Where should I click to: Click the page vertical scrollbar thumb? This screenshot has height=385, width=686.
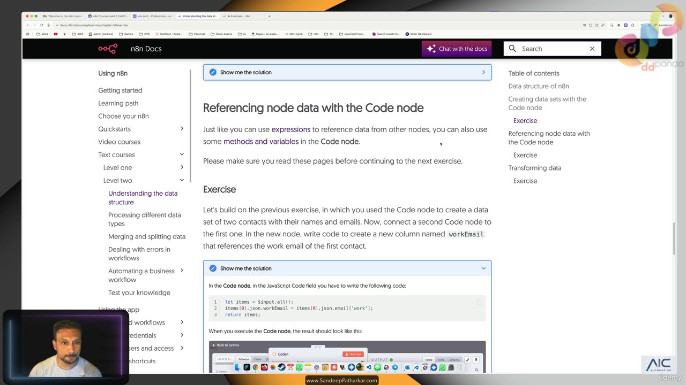(674, 238)
